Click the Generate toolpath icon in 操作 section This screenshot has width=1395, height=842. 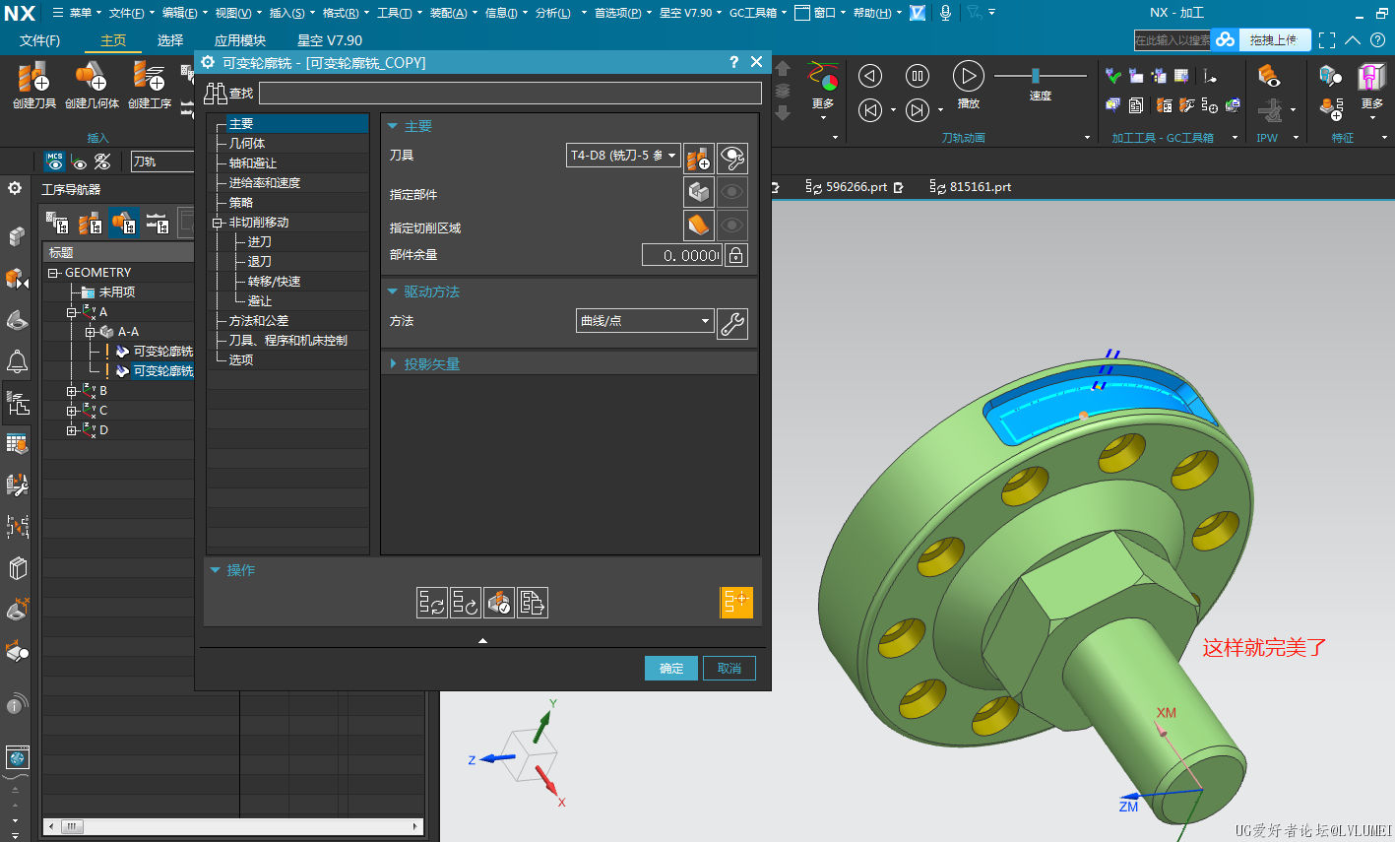432,603
